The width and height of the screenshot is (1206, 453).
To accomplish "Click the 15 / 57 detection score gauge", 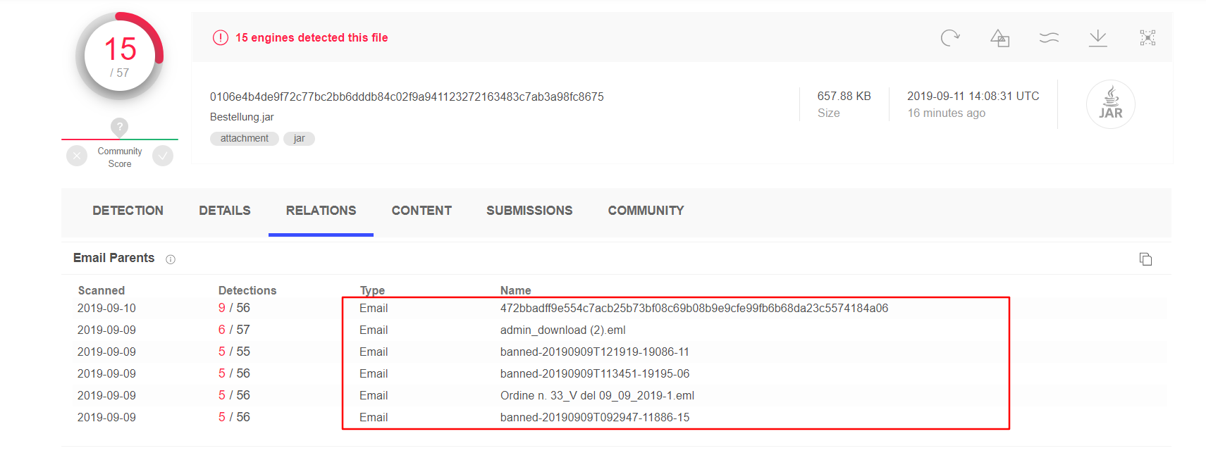I will [x=120, y=56].
